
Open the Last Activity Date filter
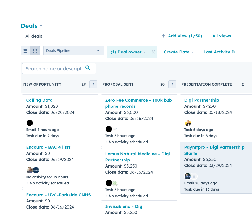pyautogui.click(x=224, y=52)
